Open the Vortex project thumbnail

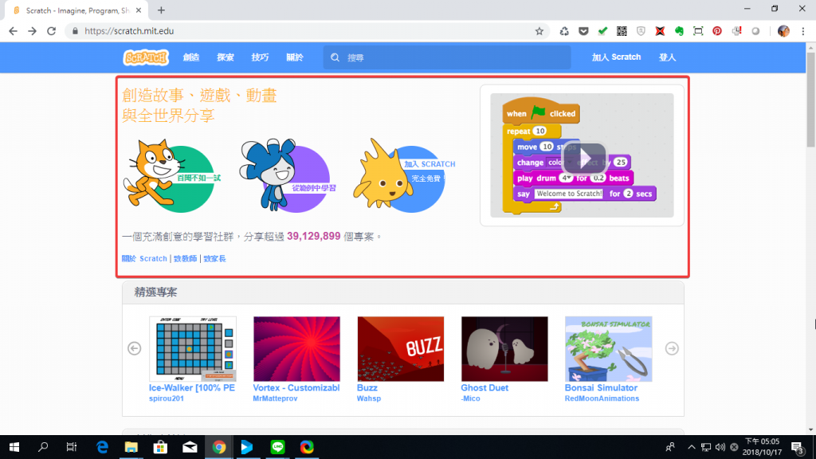[x=296, y=349]
